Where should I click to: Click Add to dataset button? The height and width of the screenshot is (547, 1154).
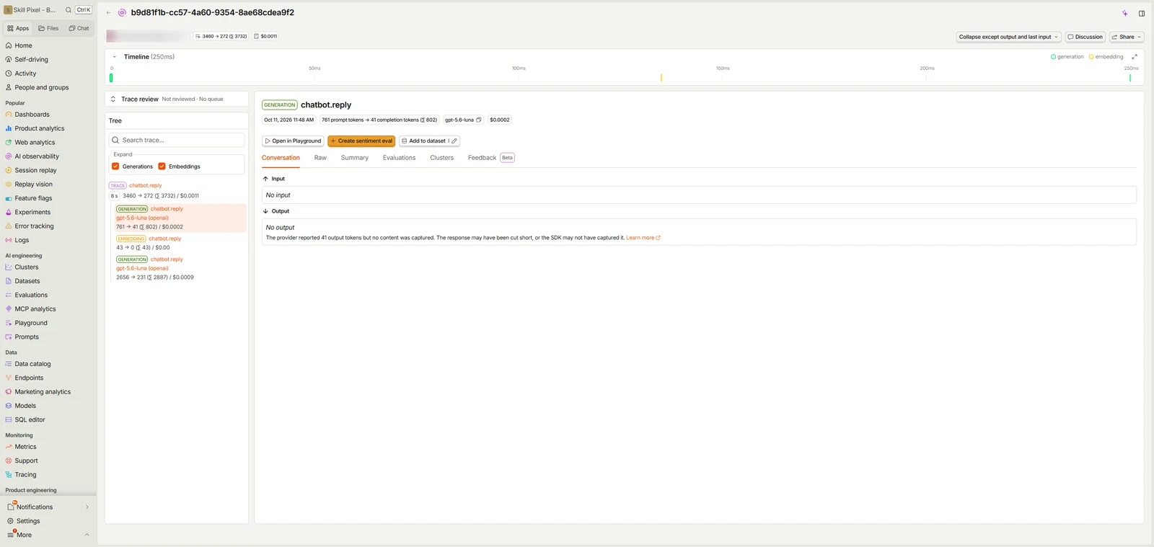(x=423, y=141)
